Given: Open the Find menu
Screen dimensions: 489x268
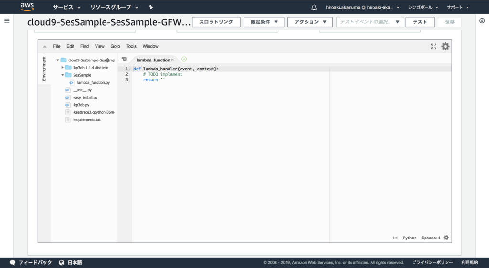Looking at the screenshot, I should point(85,46).
